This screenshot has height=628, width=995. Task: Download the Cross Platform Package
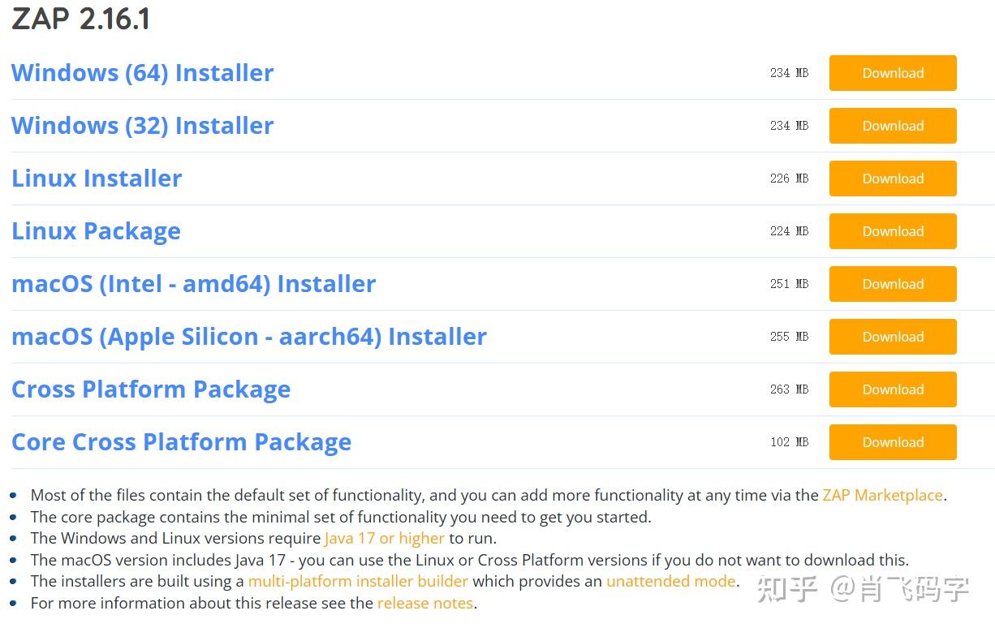pyautogui.click(x=892, y=389)
